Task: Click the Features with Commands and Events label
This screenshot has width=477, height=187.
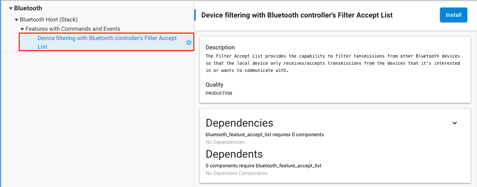Action: coord(73,29)
